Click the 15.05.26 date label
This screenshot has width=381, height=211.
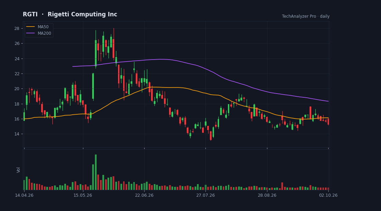[x=83, y=195]
